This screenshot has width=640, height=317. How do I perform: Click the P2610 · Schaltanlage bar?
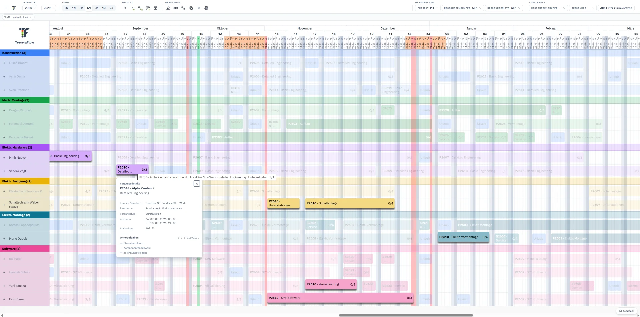[350, 203]
